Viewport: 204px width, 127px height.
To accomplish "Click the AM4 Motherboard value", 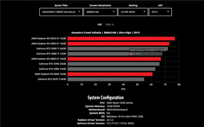I will (117, 110).
